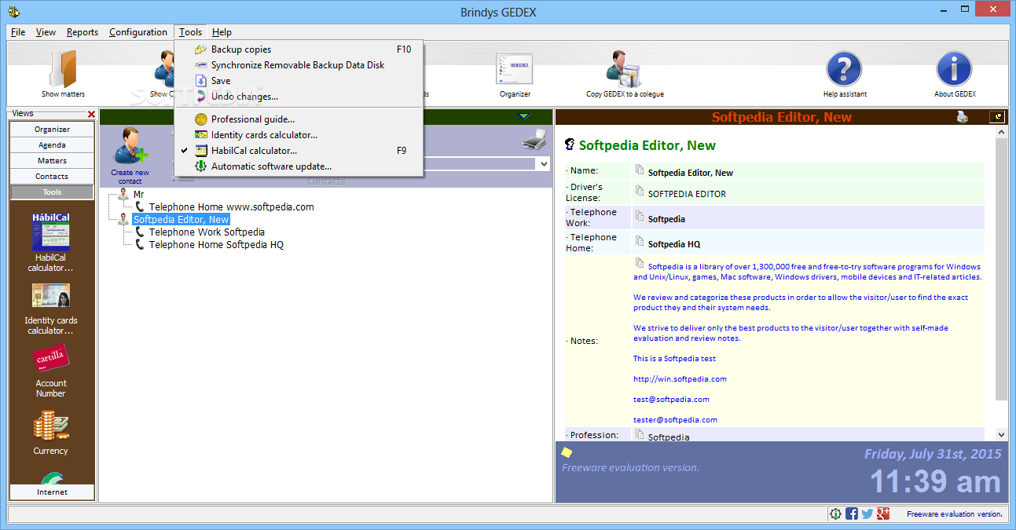Click the gear info icon in status bar
Viewport: 1016px width, 530px height.
(x=835, y=514)
